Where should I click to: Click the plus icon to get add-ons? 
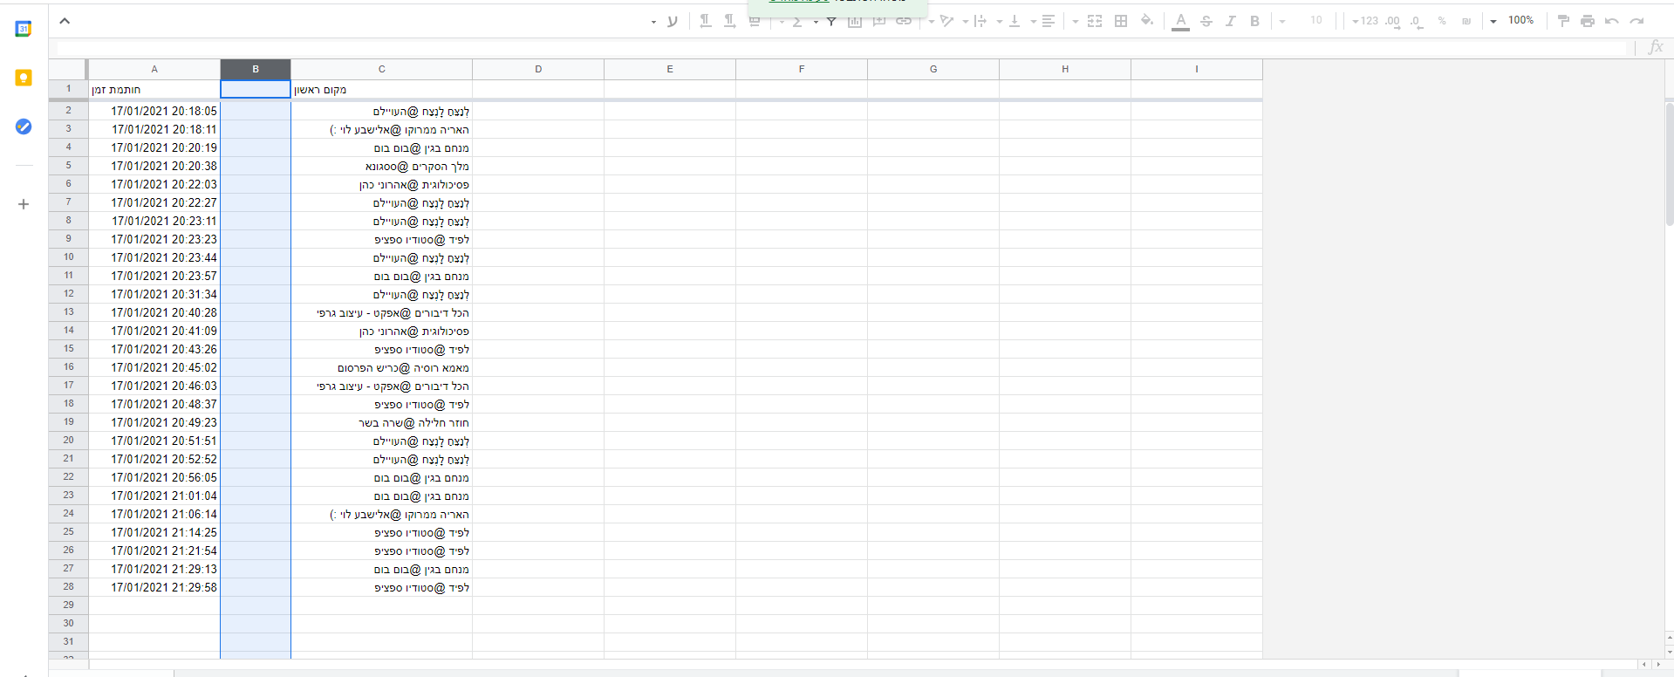click(24, 204)
